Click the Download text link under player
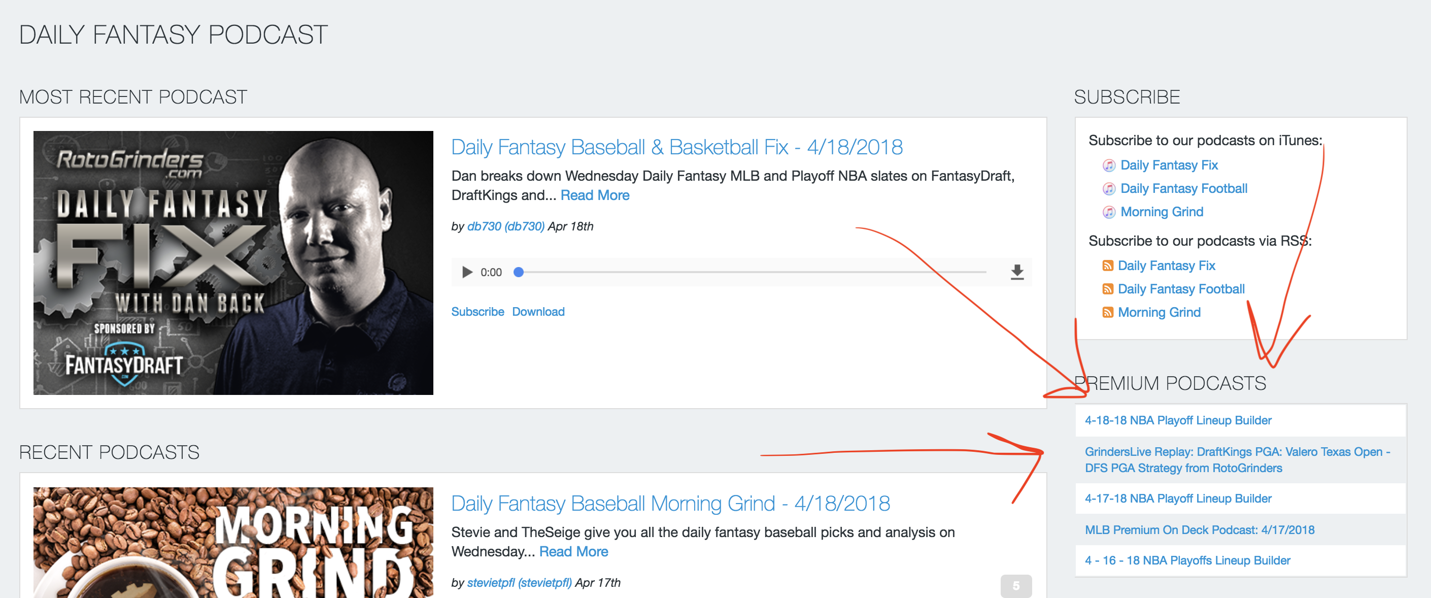The width and height of the screenshot is (1431, 598). pos(538,312)
